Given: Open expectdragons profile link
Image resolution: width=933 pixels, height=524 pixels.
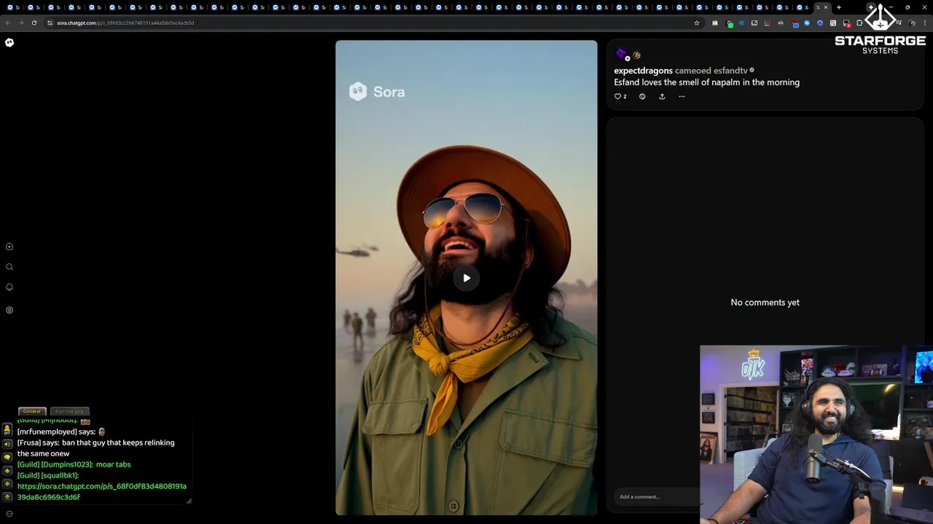Looking at the screenshot, I should point(643,71).
